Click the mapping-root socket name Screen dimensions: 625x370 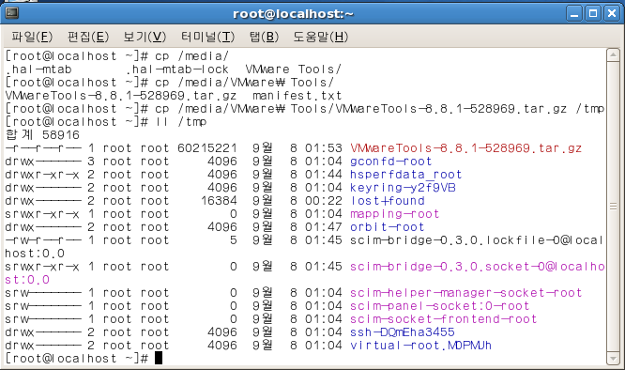(x=394, y=214)
